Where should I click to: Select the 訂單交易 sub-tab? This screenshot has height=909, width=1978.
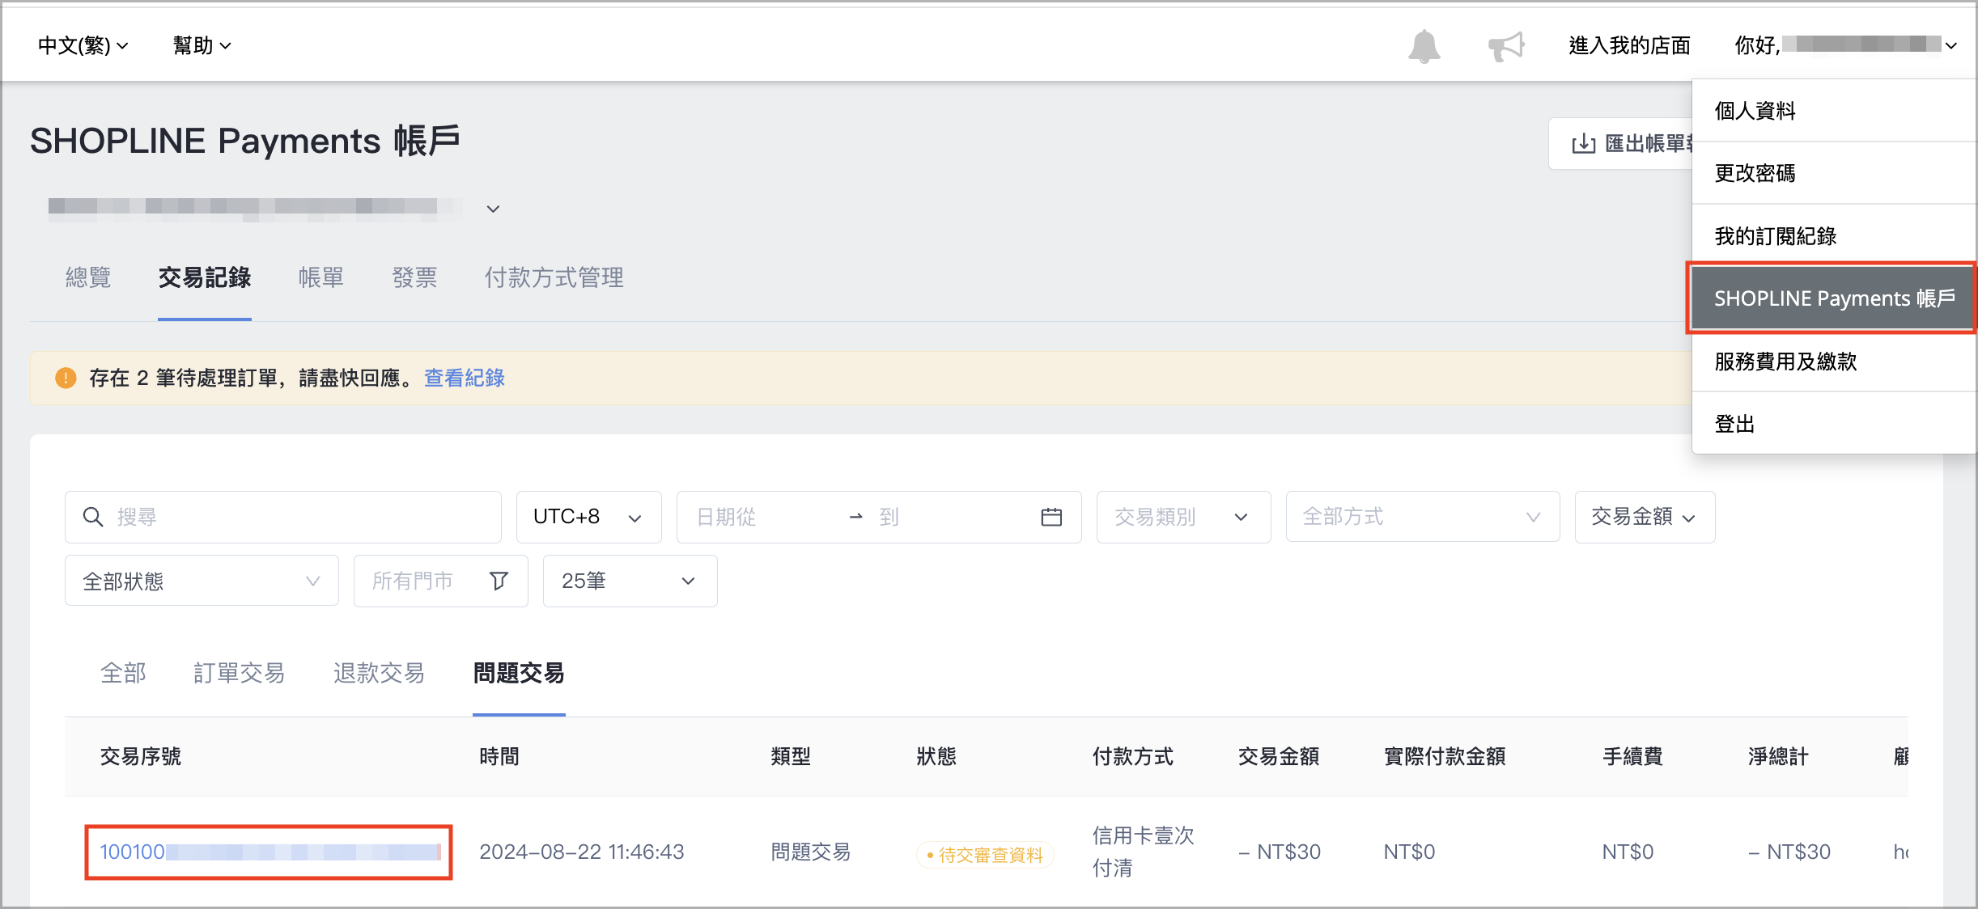click(x=240, y=673)
